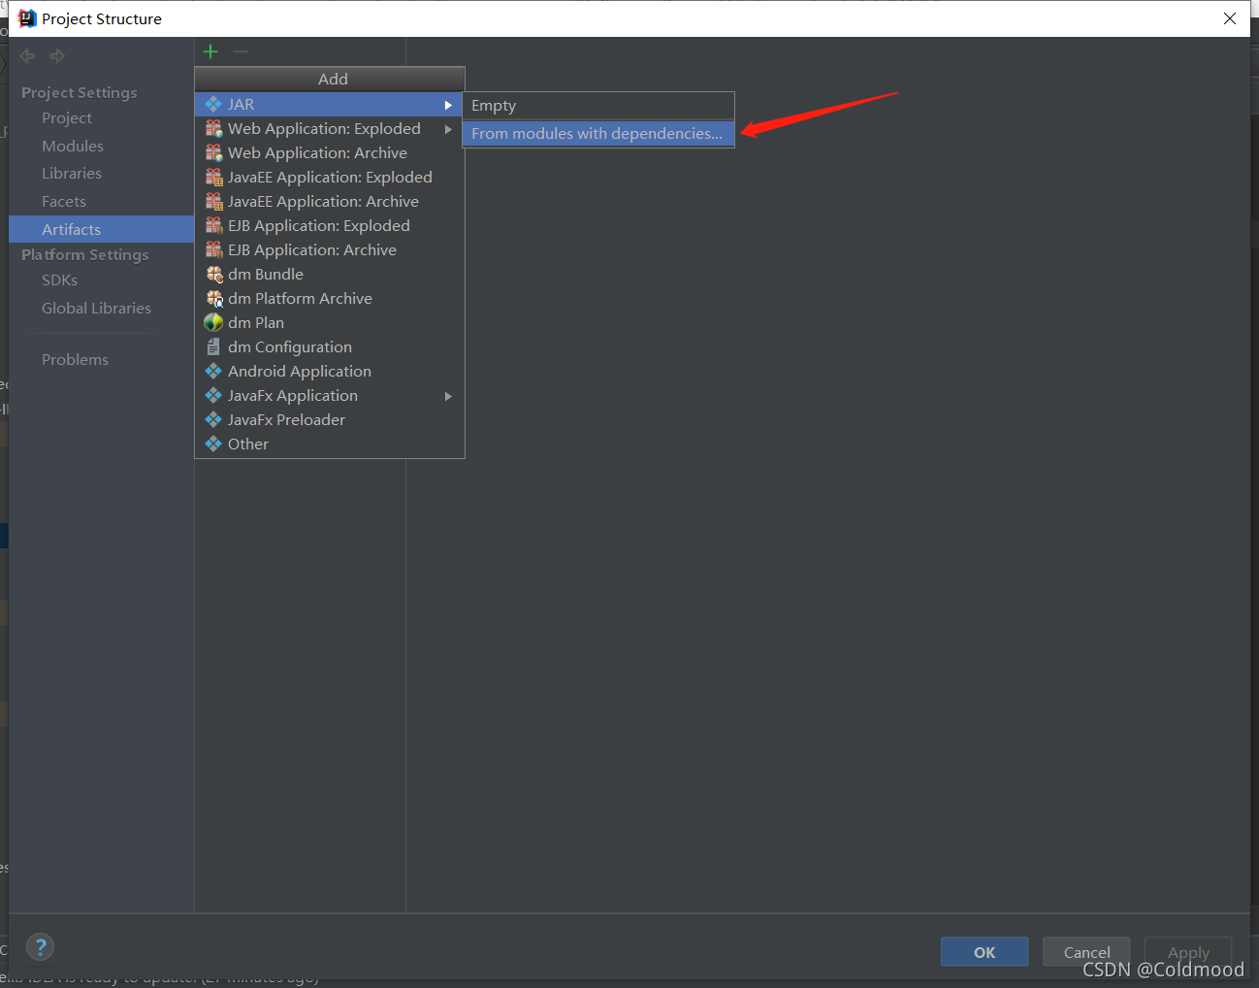Choose JavaEE Application: Exploded entry
1259x988 pixels.
(x=330, y=177)
